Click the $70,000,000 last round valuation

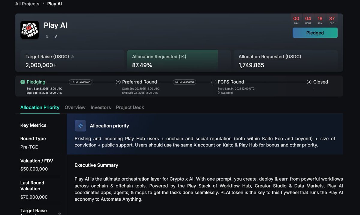[34, 197]
